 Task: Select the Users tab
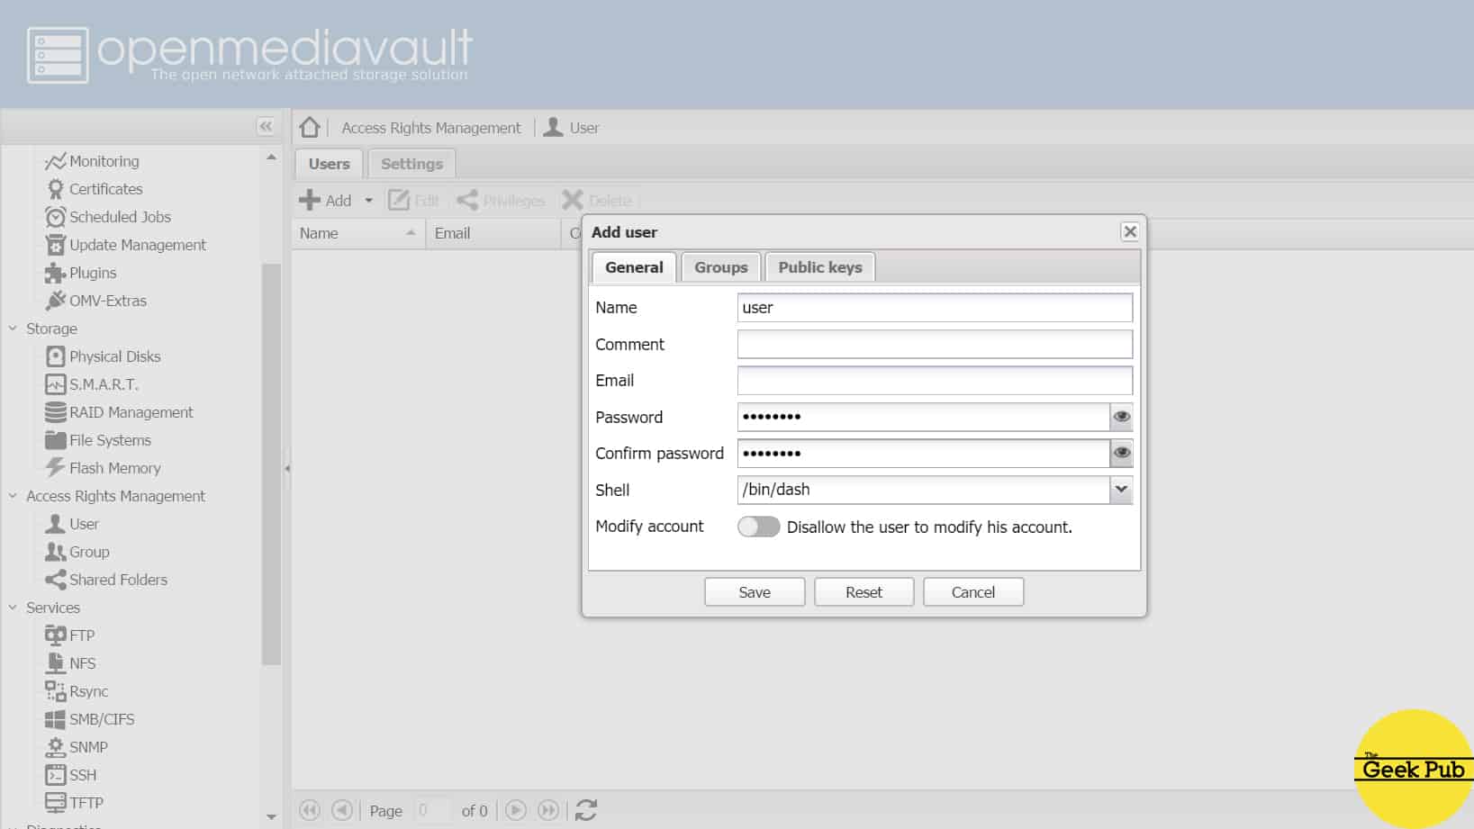329,164
